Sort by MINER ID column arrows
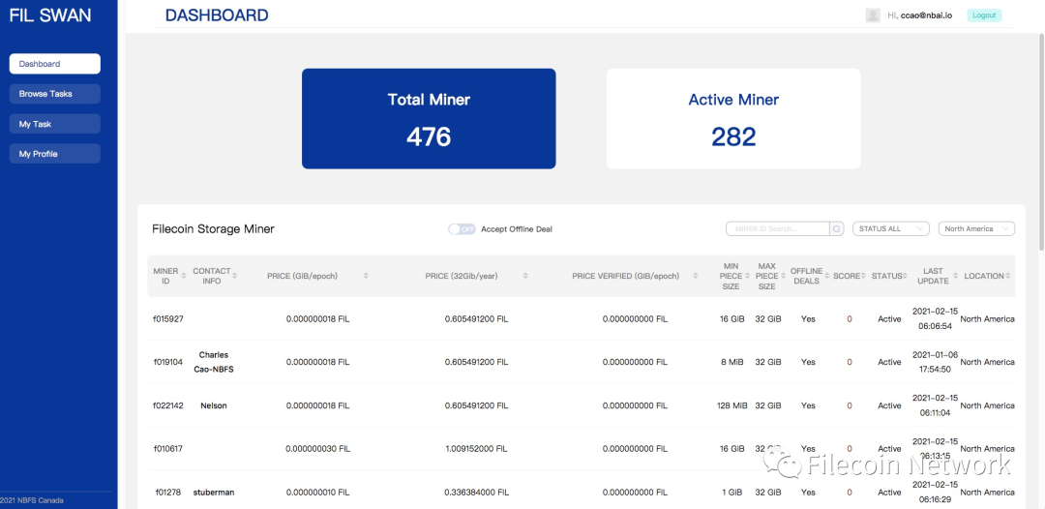1045x509 pixels. (183, 276)
